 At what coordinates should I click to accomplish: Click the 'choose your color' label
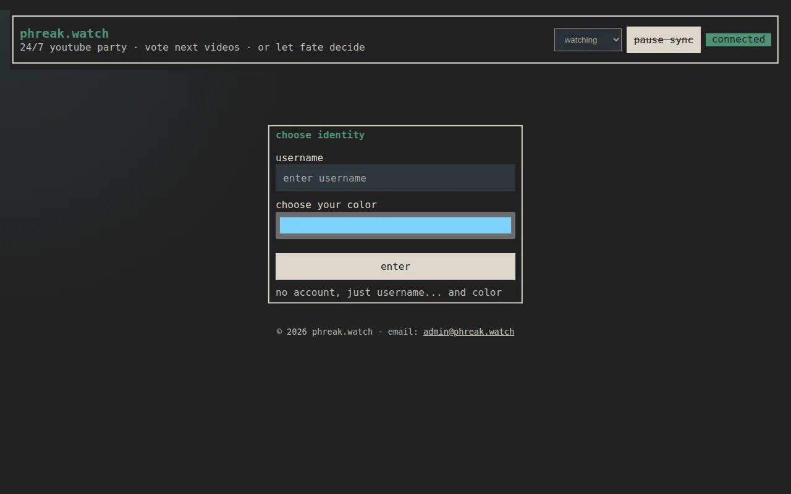tap(326, 205)
